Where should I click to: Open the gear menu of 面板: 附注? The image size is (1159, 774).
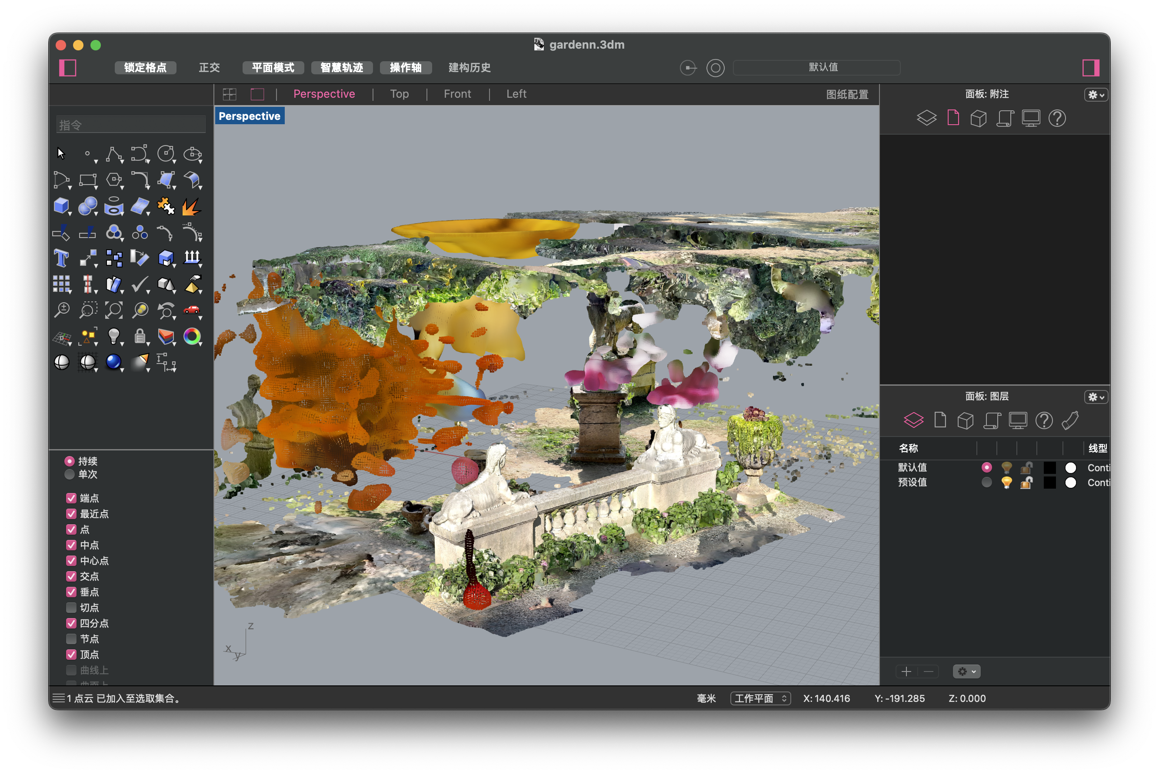[x=1096, y=94]
